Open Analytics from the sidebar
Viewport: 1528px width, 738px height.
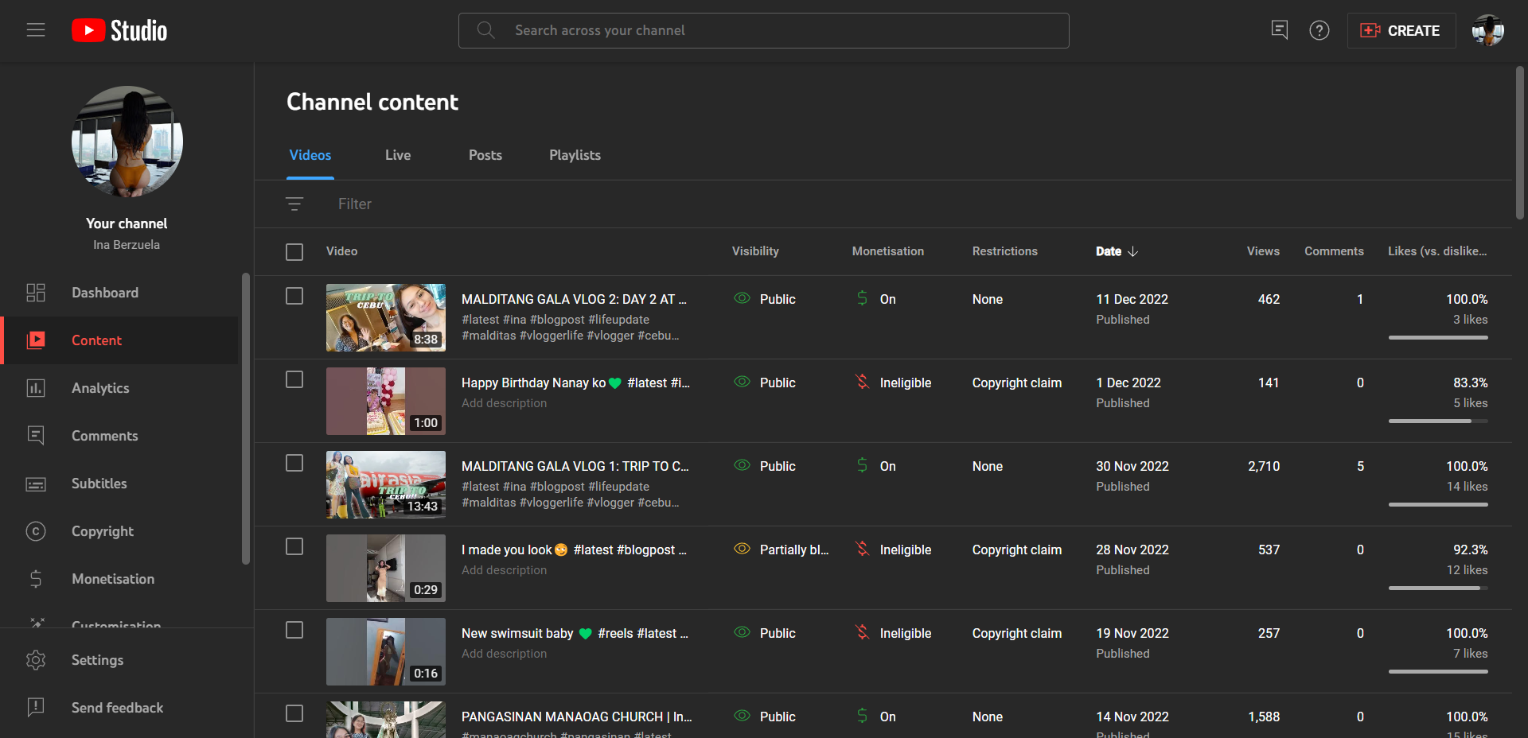point(100,388)
